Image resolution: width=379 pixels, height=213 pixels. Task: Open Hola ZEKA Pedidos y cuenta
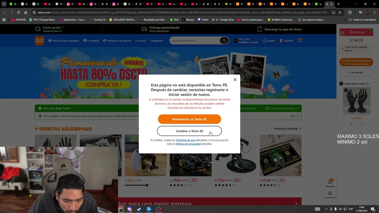pos(246,41)
